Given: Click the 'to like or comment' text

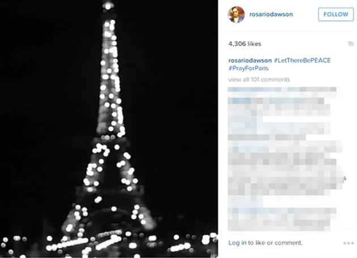Looking at the screenshot, I should point(275,243).
